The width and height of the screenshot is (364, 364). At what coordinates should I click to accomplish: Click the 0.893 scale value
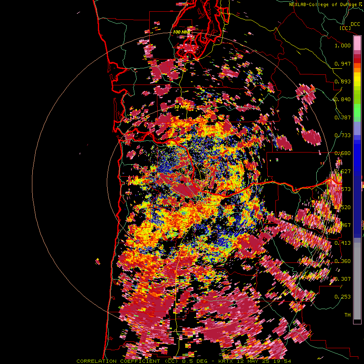tap(343, 81)
